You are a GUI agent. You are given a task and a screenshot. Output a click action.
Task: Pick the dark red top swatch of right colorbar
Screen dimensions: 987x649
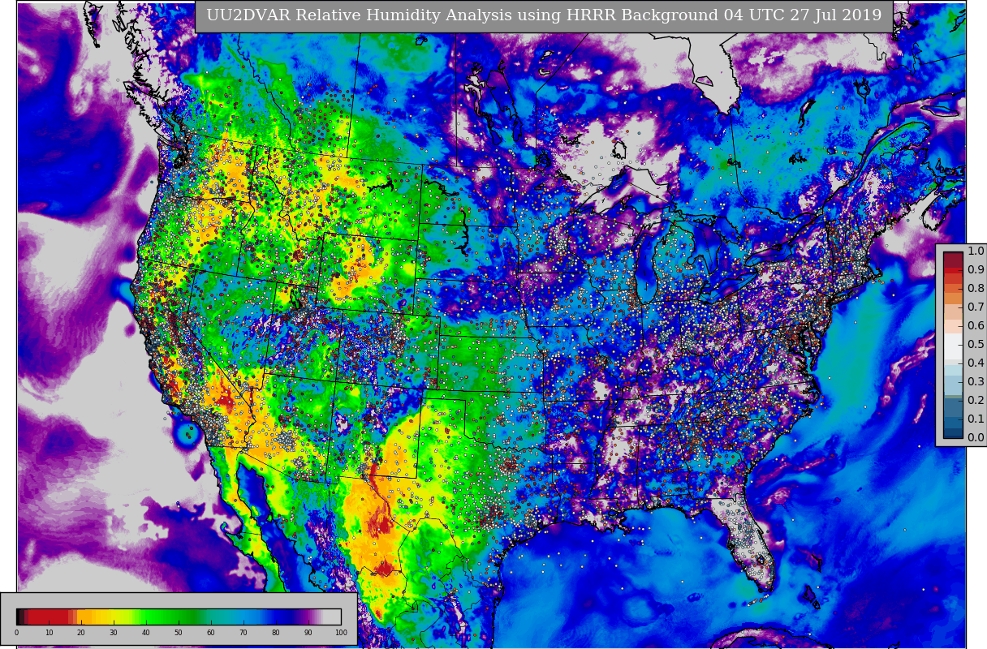point(953,260)
